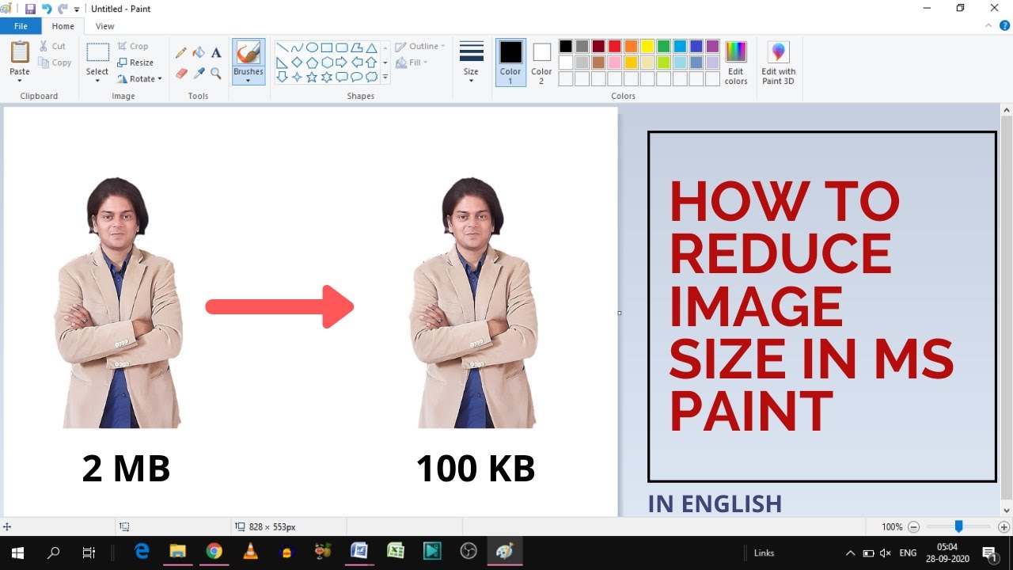
Task: Open the Rotate dropdown menu
Action: click(139, 79)
